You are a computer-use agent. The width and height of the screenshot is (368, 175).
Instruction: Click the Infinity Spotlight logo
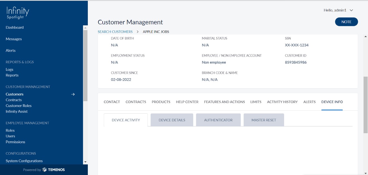(18, 13)
